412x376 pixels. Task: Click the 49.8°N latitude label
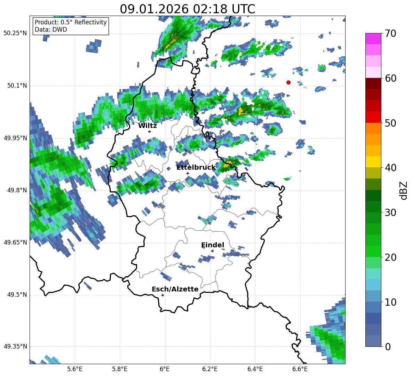click(17, 190)
